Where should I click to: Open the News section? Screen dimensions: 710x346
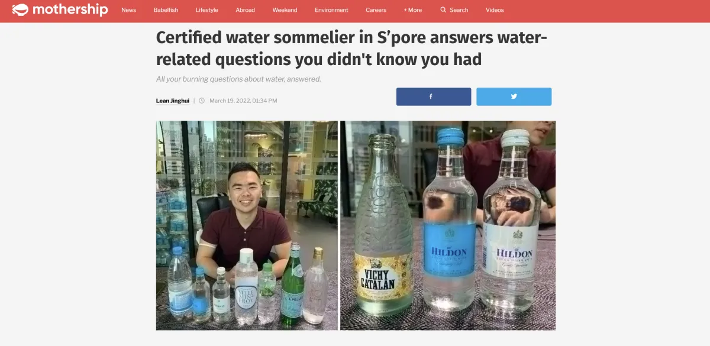(x=128, y=10)
